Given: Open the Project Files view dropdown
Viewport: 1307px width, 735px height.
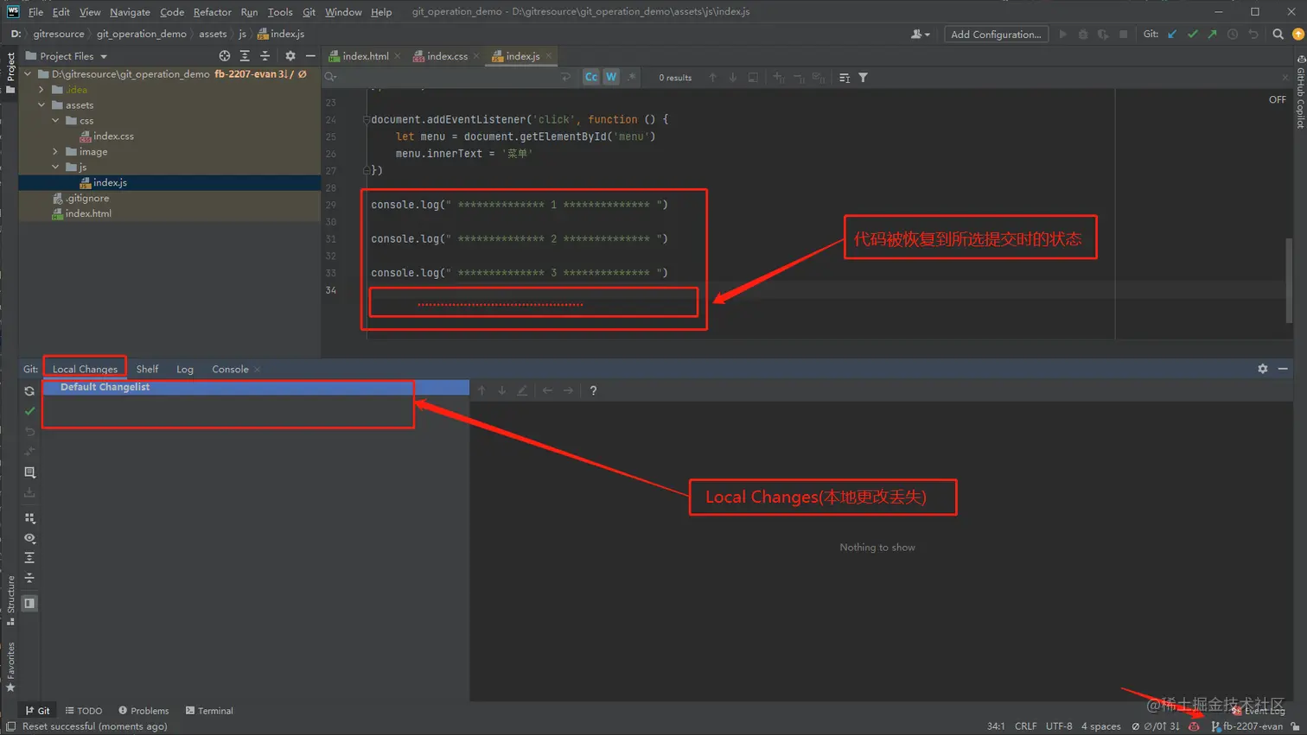Looking at the screenshot, I should 104,56.
